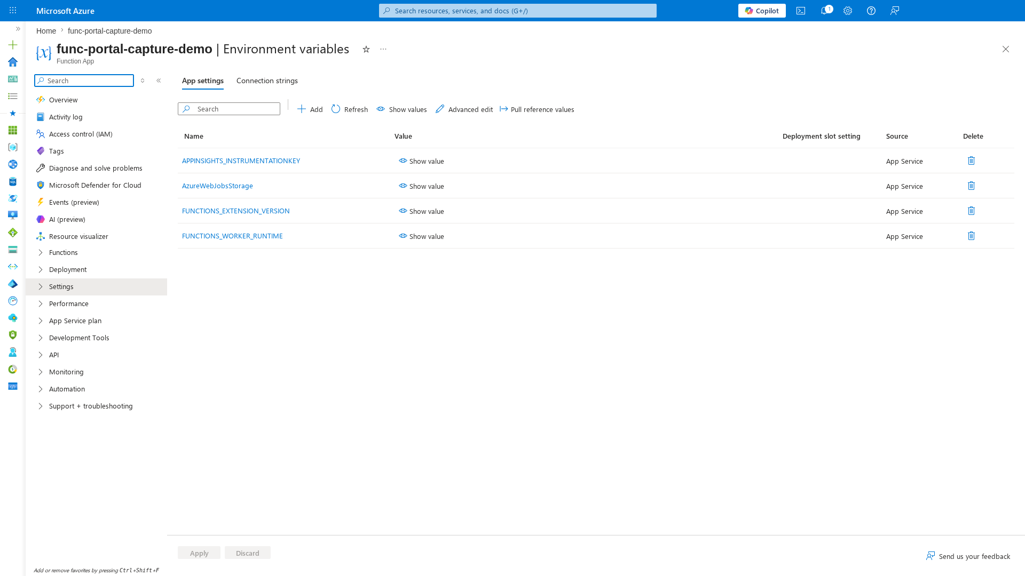The image size is (1025, 576).
Task: Toggle Show values for all settings
Action: [401, 109]
